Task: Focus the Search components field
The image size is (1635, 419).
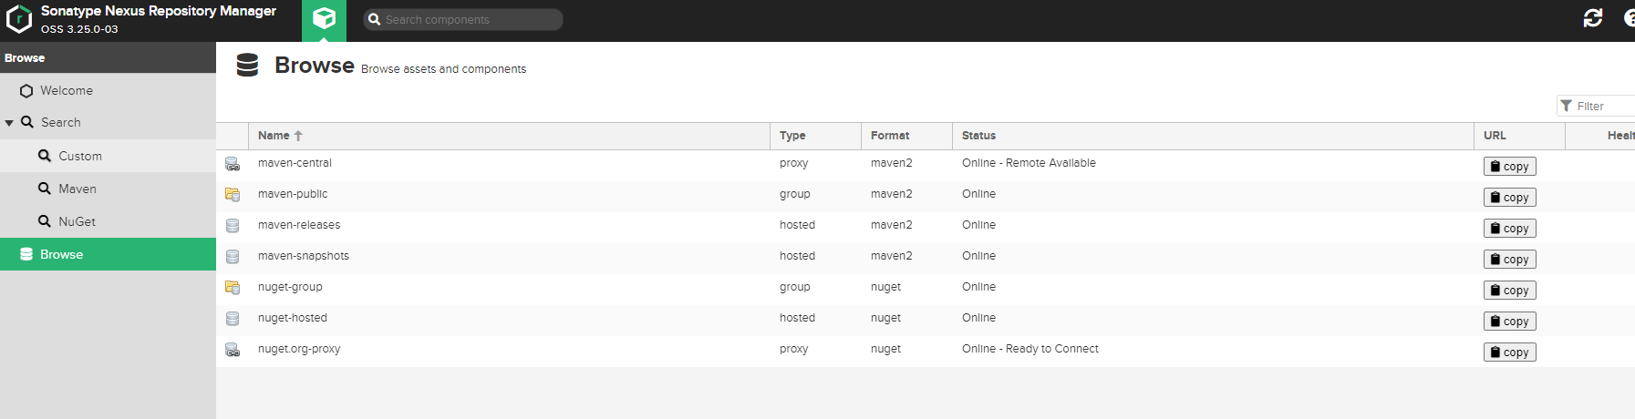Action: pos(463,19)
